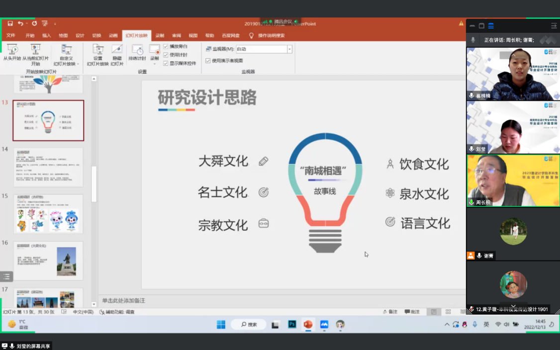Click Comments (批注) button in status bar
The height and width of the screenshot is (350, 560).
point(412,312)
